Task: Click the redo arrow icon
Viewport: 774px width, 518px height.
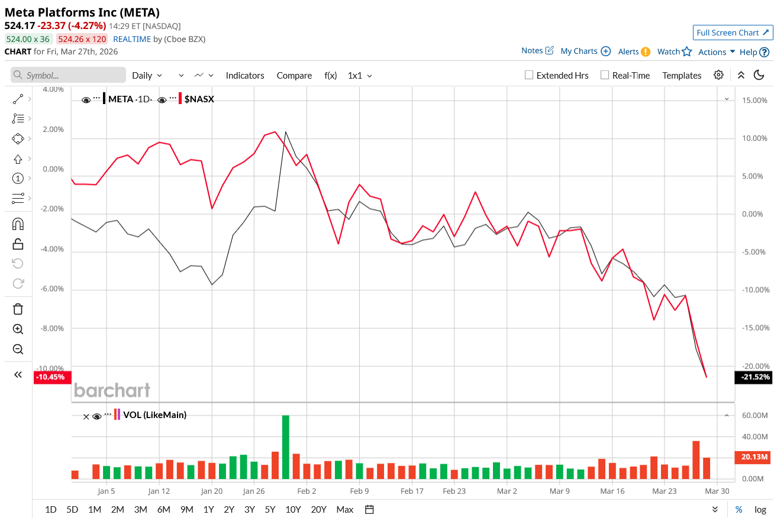Action: [x=18, y=283]
